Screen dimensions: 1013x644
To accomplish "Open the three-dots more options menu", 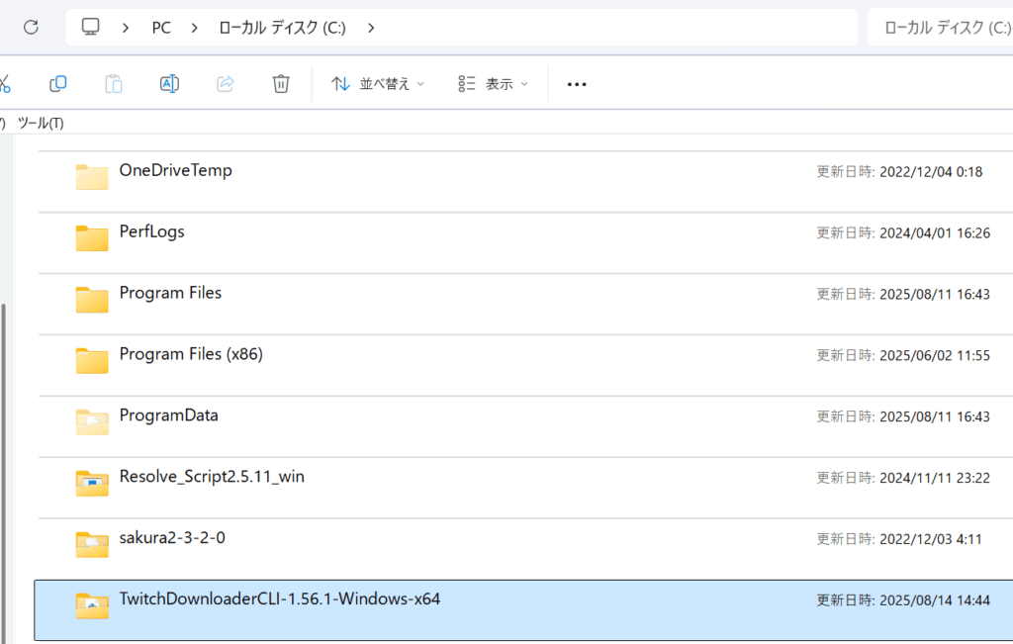I will coord(577,84).
